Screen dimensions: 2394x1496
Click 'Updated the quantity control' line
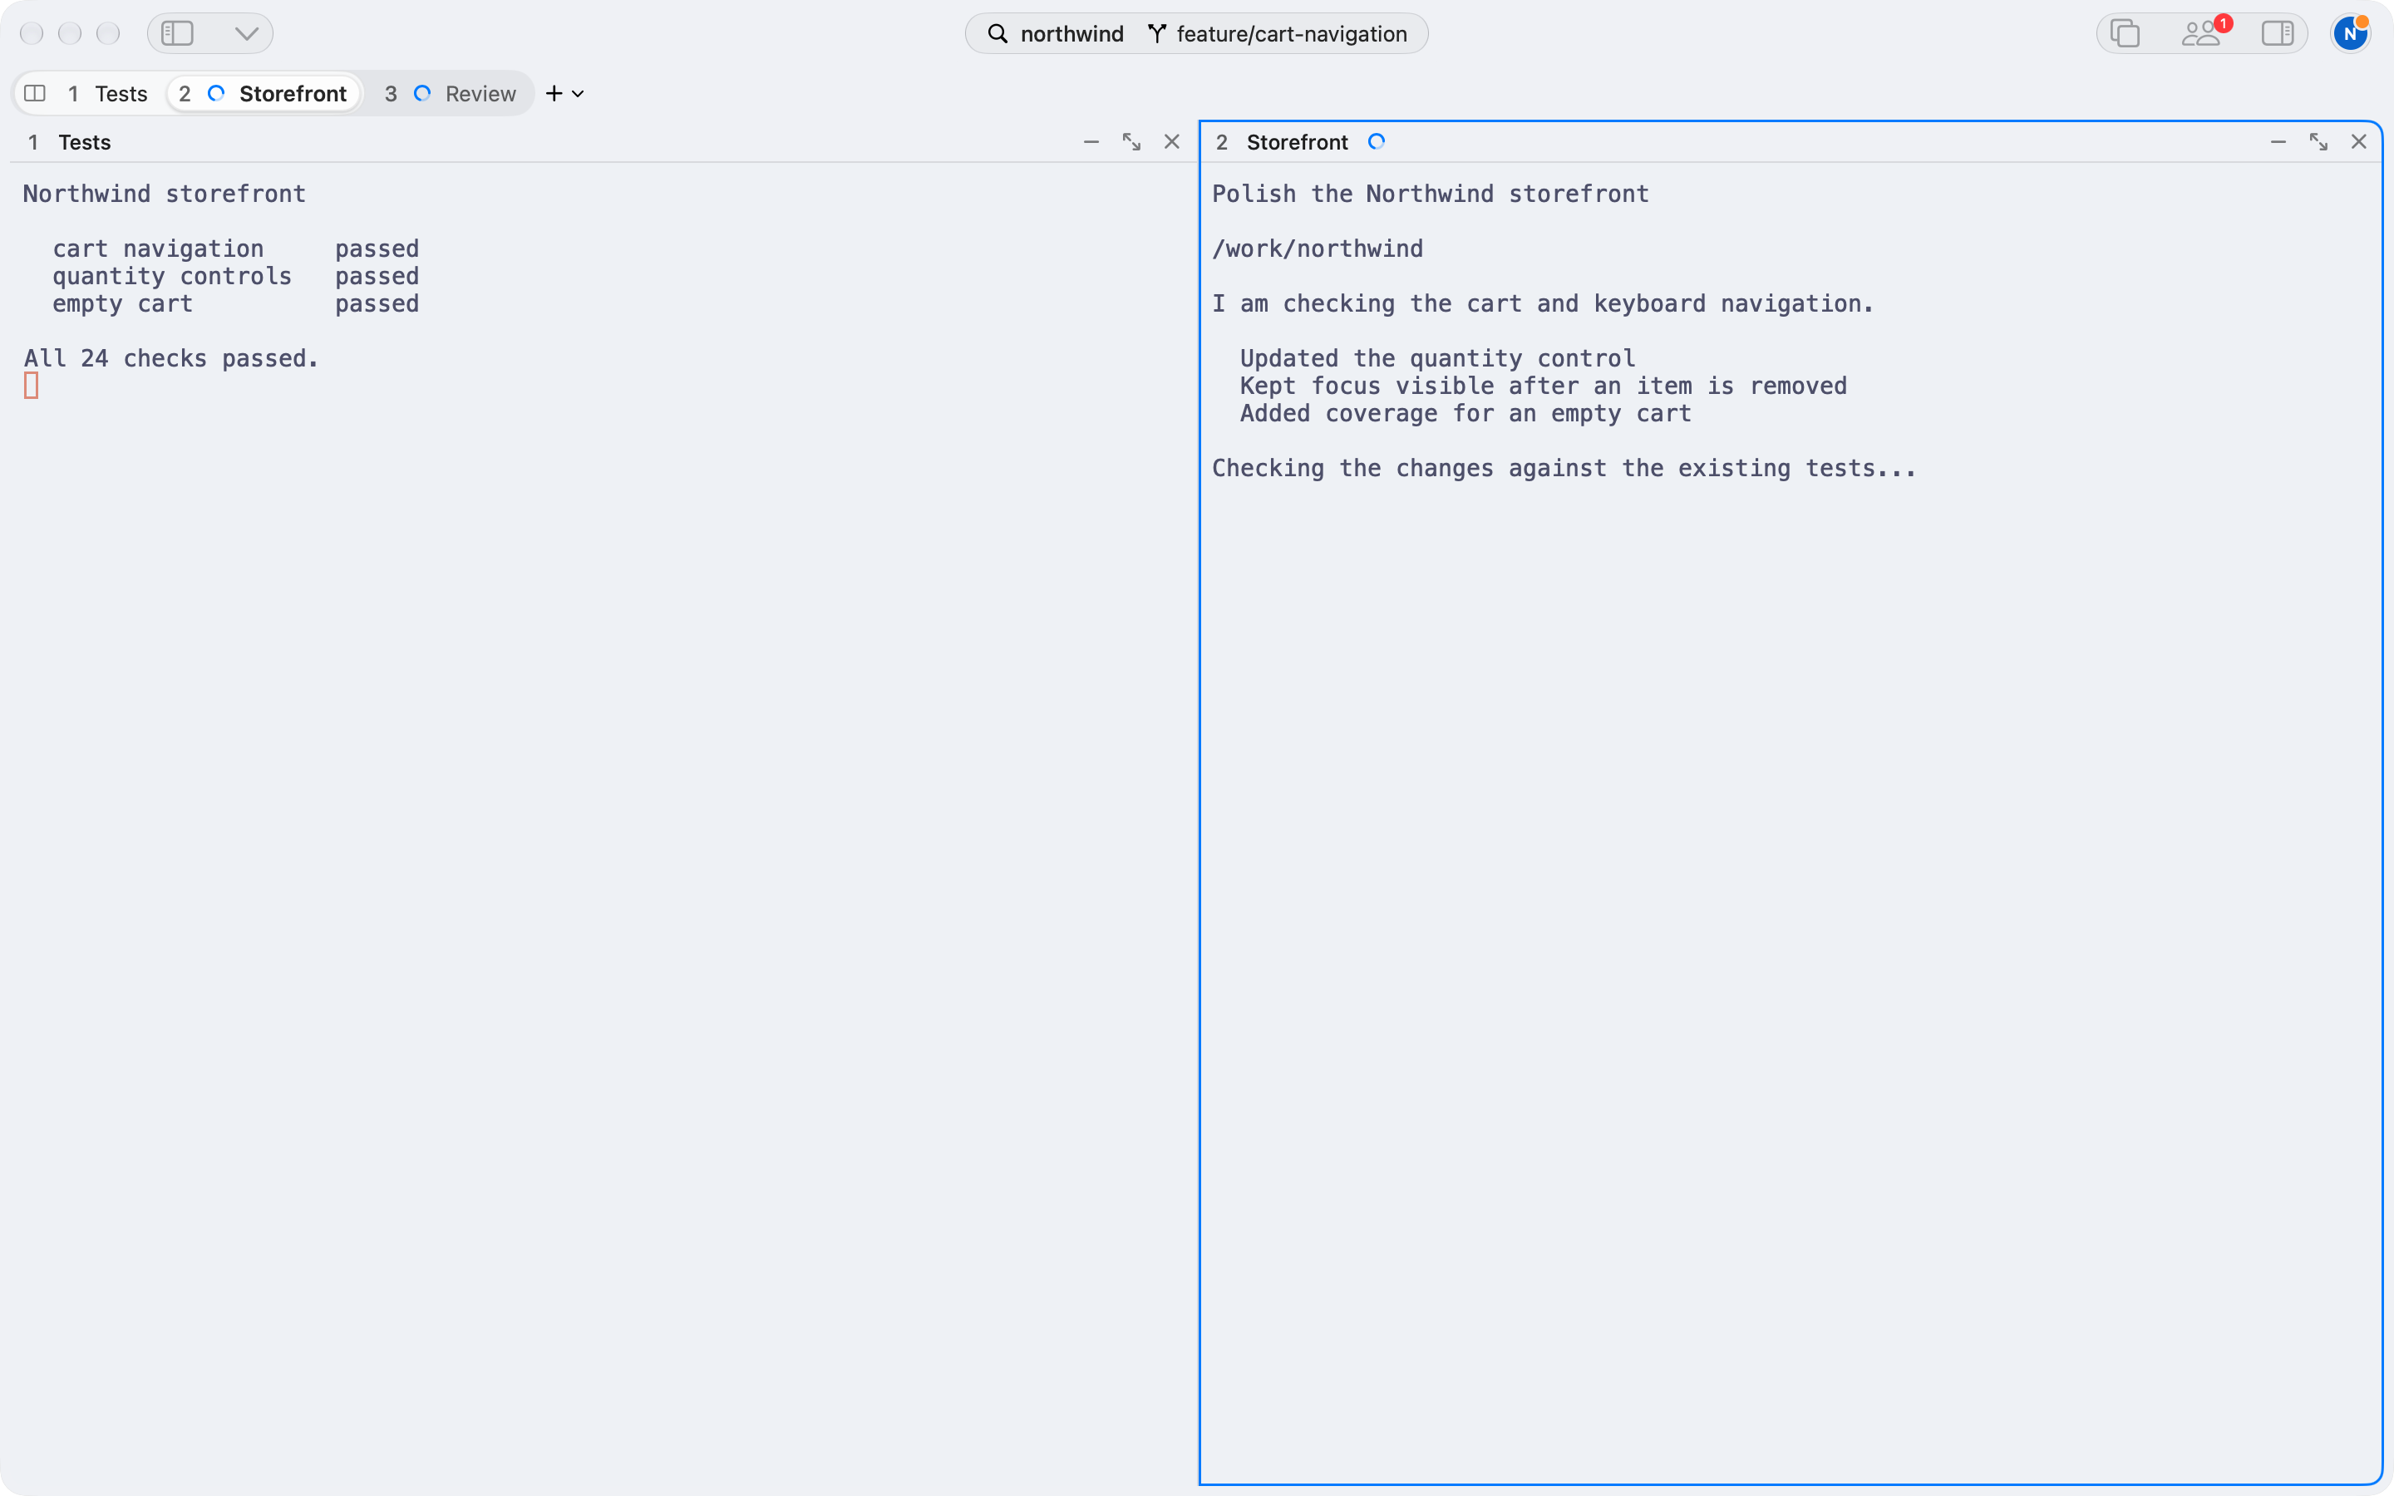(1437, 358)
